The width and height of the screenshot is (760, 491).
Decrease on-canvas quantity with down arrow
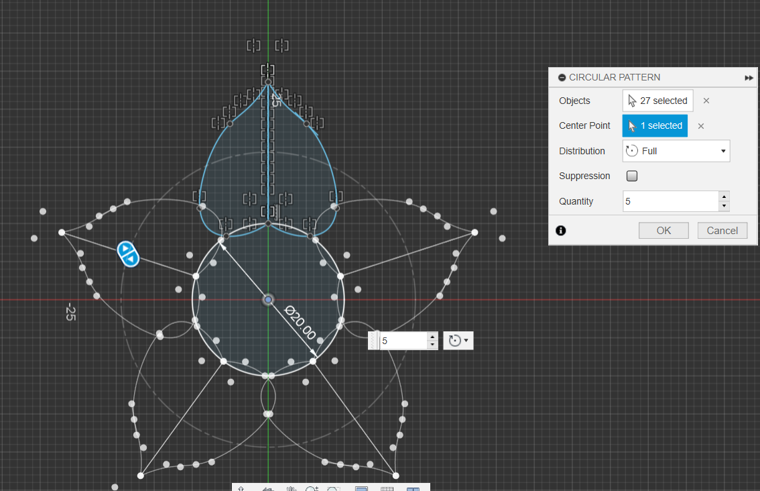[432, 345]
